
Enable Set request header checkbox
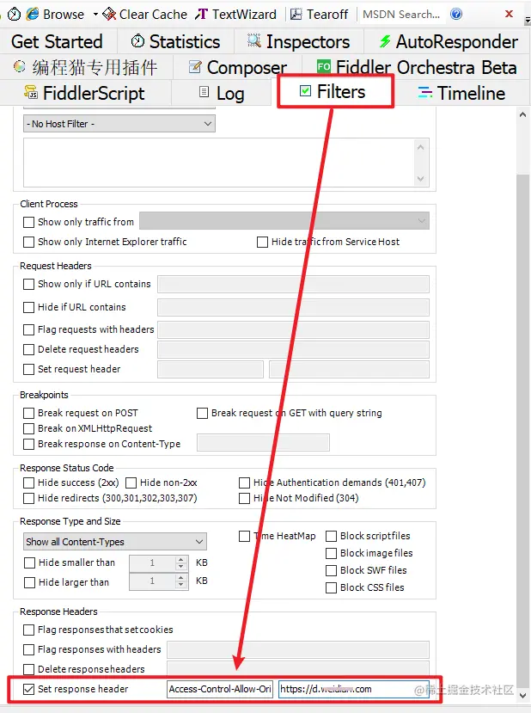(28, 369)
